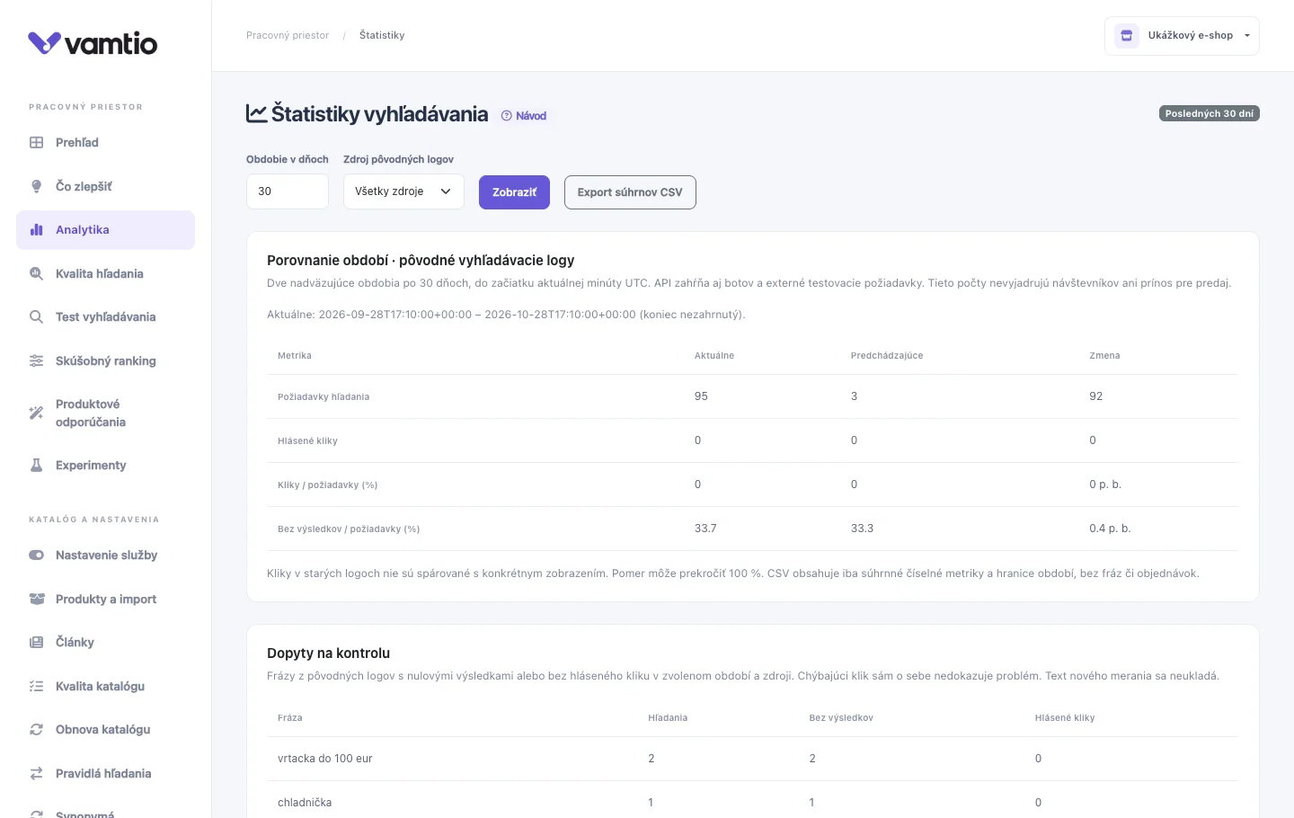Expand the Ukážkový e-shop selector arrow
The height and width of the screenshot is (818, 1294).
coord(1247,36)
